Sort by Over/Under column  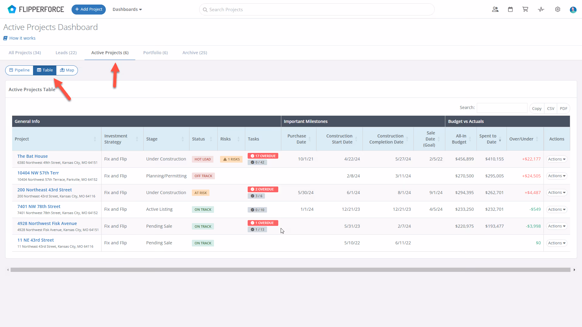[525, 139]
